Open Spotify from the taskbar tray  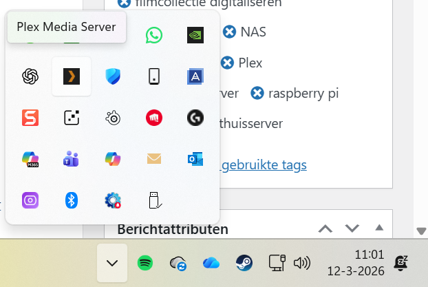pyautogui.click(x=145, y=262)
